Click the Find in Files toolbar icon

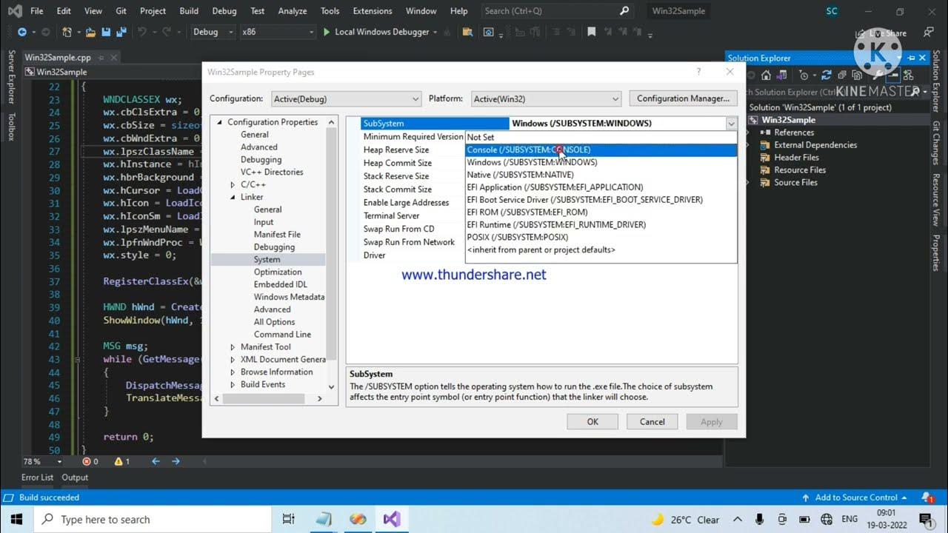point(467,32)
